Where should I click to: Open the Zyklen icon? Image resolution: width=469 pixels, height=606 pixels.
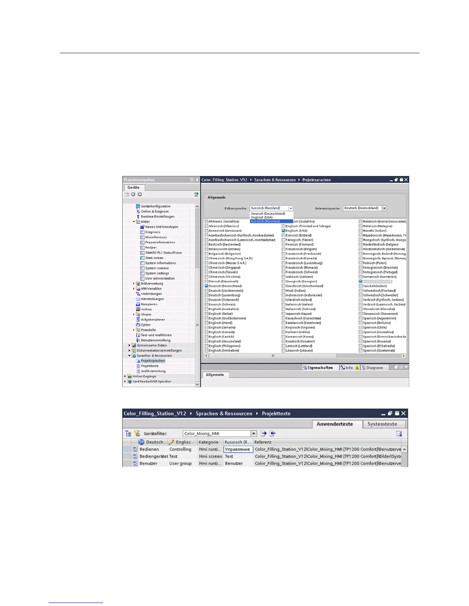coord(138,325)
